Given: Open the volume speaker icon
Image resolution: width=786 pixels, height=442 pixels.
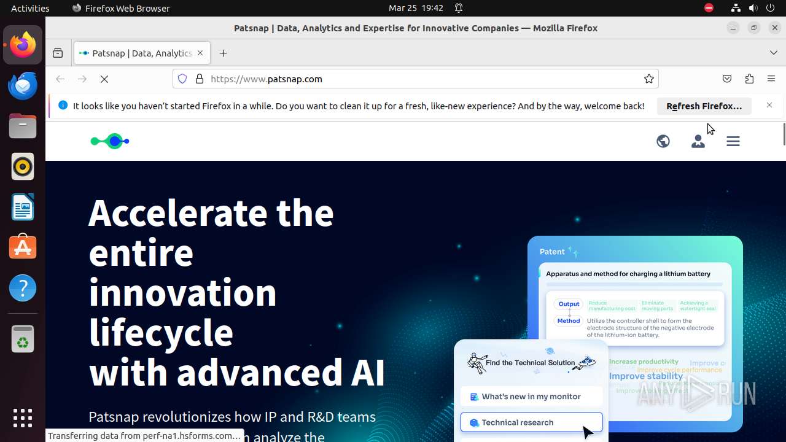Looking at the screenshot, I should (753, 8).
